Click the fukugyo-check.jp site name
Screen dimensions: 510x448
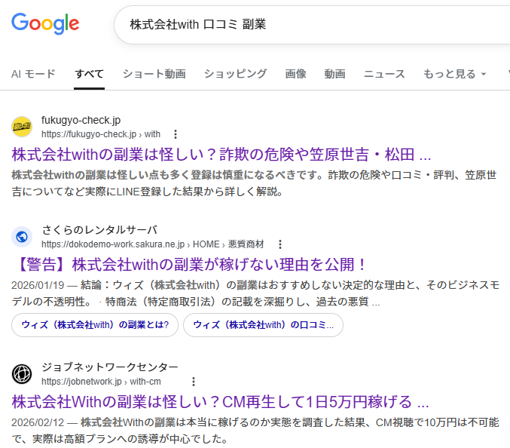coord(81,120)
